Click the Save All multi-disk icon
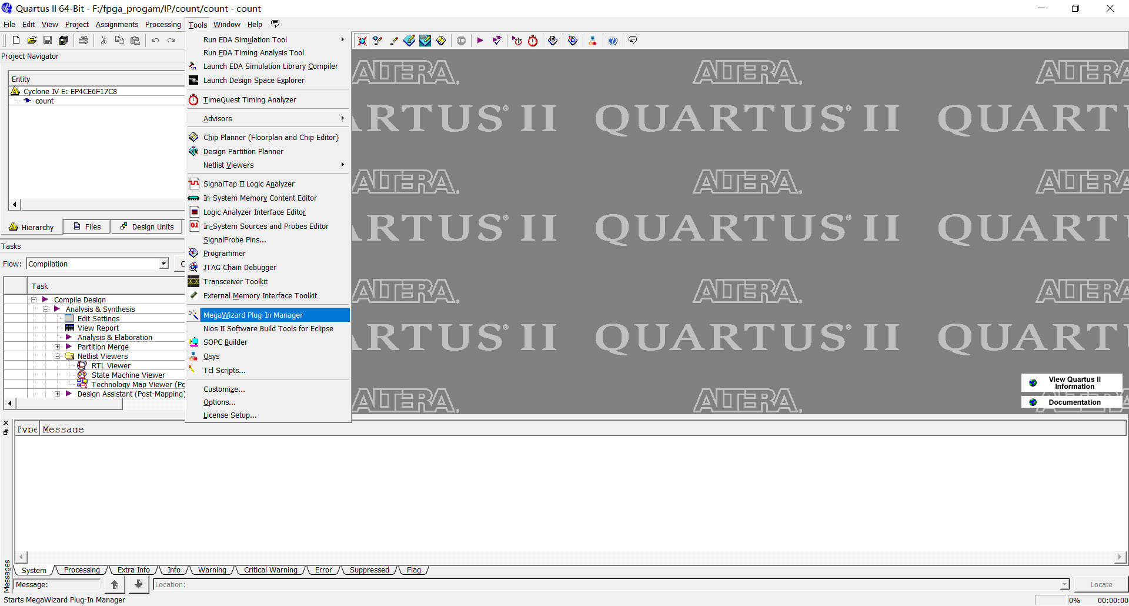Image resolution: width=1129 pixels, height=606 pixels. (63, 40)
